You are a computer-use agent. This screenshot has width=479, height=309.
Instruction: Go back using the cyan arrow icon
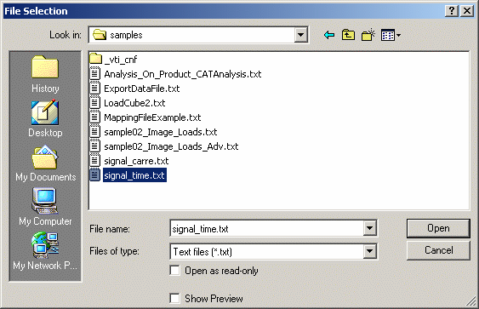(329, 35)
